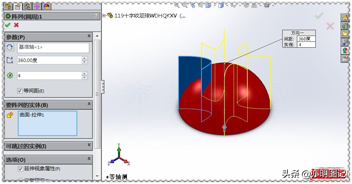Viewport: 352px width, 184px height.
Task: Decrease the instance count with down arrow
Action: pyautogui.click(x=84, y=77)
